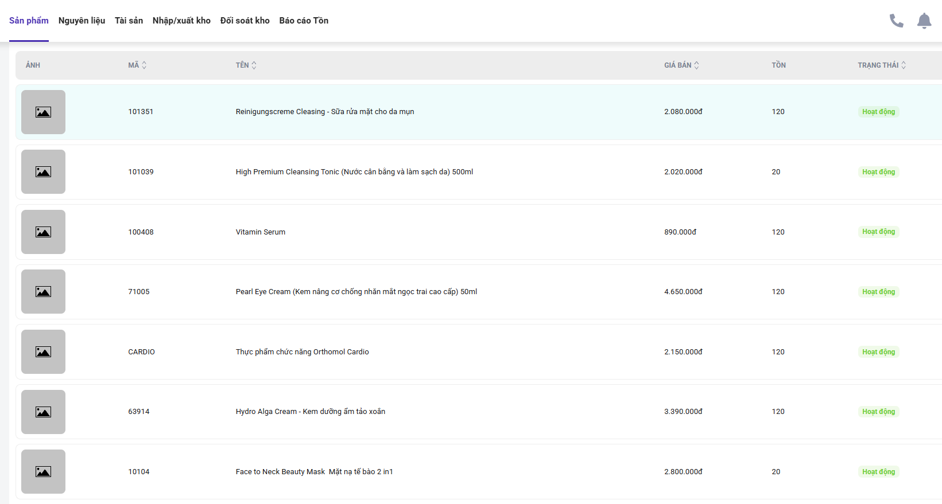The width and height of the screenshot is (942, 504).
Task: Select stock 120 for product 101351
Action: coord(778,112)
